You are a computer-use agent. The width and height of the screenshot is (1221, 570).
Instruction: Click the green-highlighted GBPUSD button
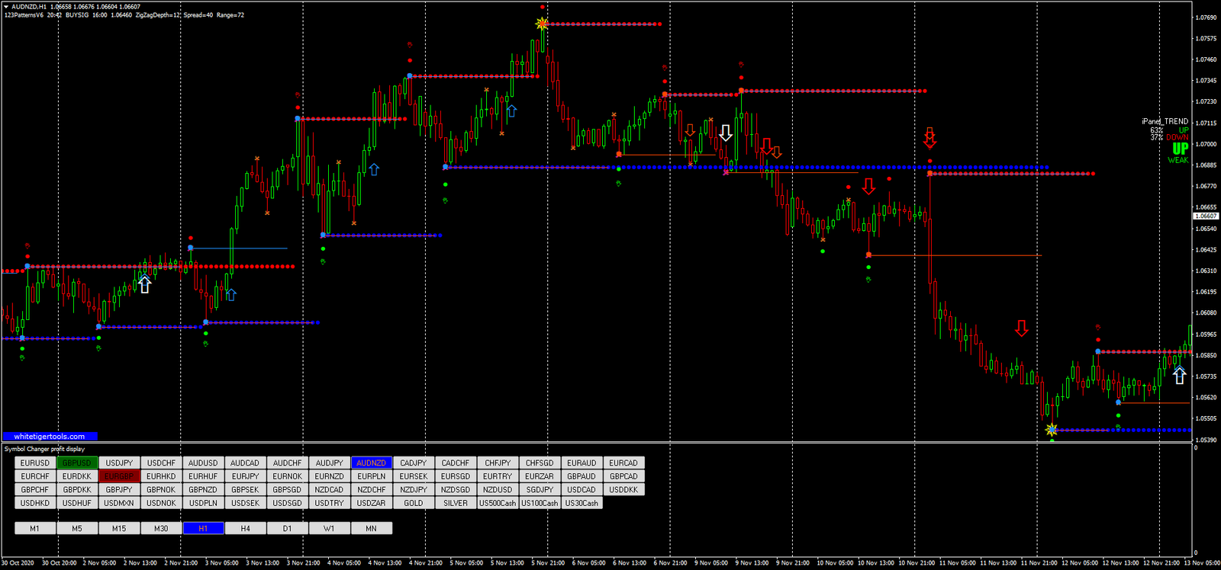(x=77, y=463)
